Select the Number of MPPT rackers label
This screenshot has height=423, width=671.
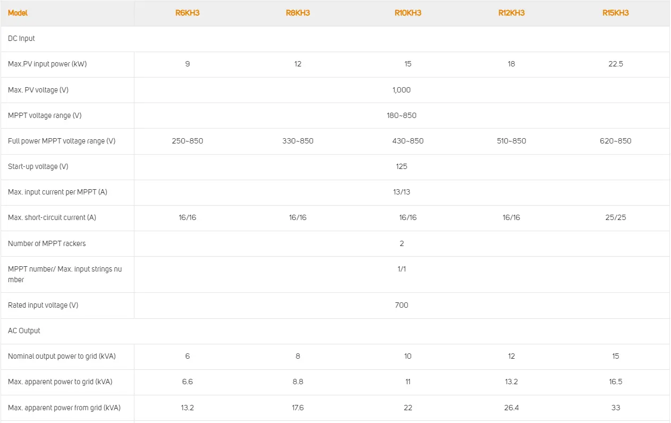point(47,243)
